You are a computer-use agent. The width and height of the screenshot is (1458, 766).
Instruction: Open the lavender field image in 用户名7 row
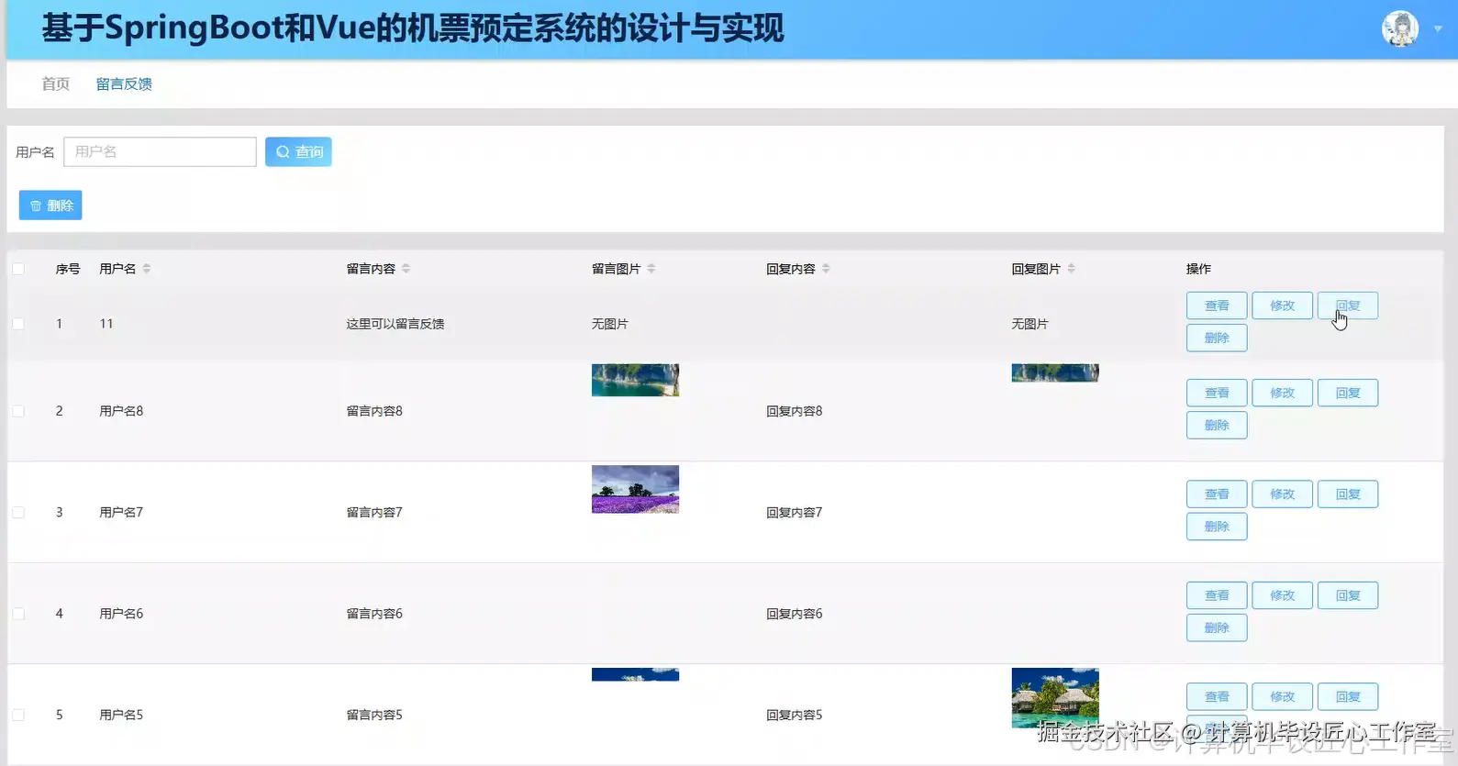click(x=635, y=489)
